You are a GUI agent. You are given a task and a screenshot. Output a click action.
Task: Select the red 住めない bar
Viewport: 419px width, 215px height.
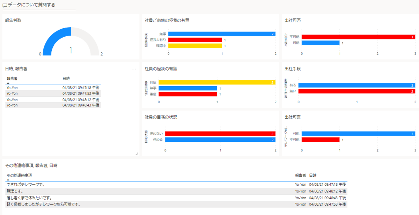click(220, 133)
